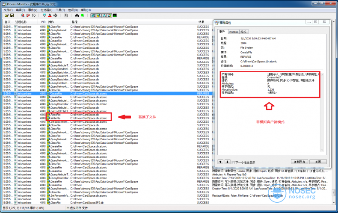Show the process tree icon
Screen dimensions: 338x213
click(66, 15)
